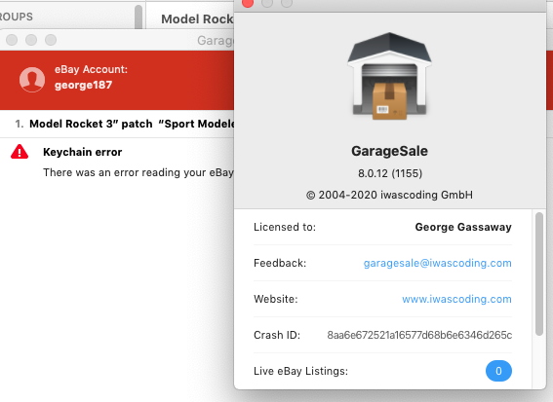This screenshot has width=553, height=402.
Task: Click the 'Licensed to:' label
Action: tap(285, 227)
